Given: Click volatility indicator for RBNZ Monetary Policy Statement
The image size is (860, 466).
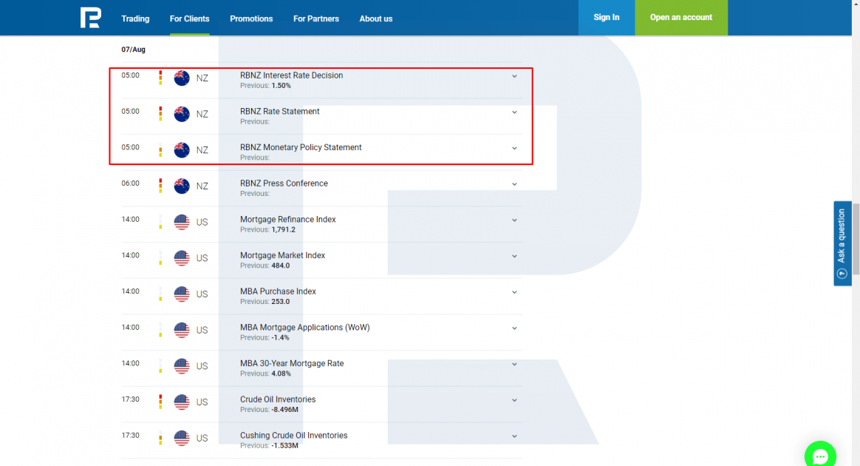Looking at the screenshot, I should [x=161, y=150].
